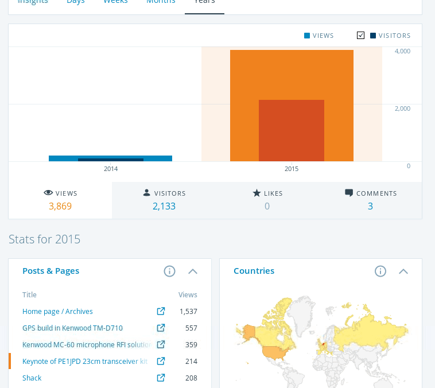Collapse the Countries panel

click(x=403, y=271)
